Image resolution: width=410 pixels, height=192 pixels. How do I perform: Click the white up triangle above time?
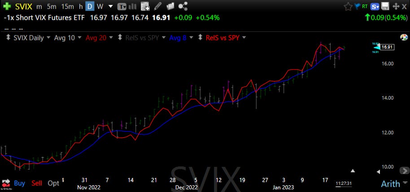pos(353,171)
